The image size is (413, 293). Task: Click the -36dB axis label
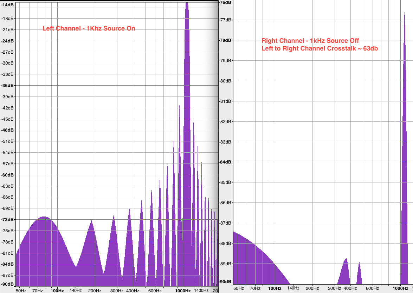coord(8,86)
